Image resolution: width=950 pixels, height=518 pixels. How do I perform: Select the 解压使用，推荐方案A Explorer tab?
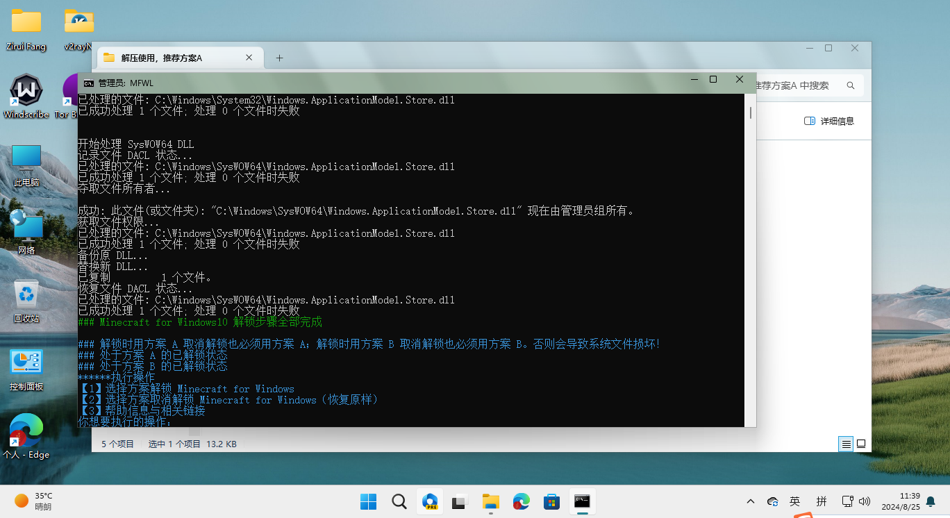(x=181, y=58)
